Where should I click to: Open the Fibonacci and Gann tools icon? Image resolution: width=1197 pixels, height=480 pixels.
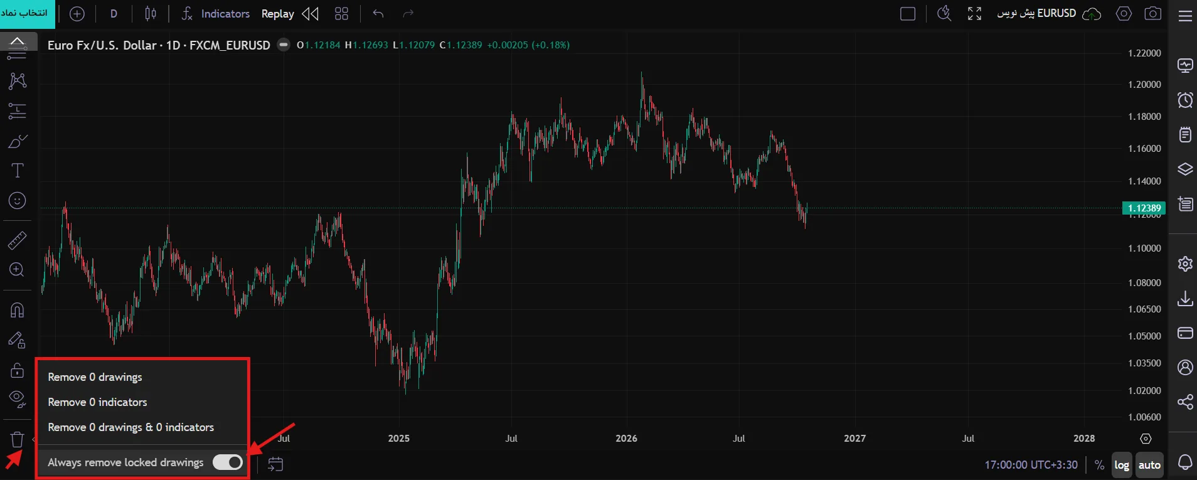(17, 112)
